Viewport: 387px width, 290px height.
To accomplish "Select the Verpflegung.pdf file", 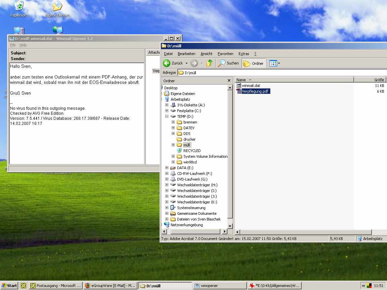I will coord(255,91).
